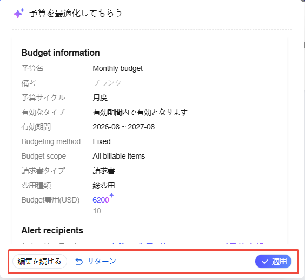The height and width of the screenshot is (280, 305).
Task: Click the Budget information heading
Action: click(x=61, y=53)
